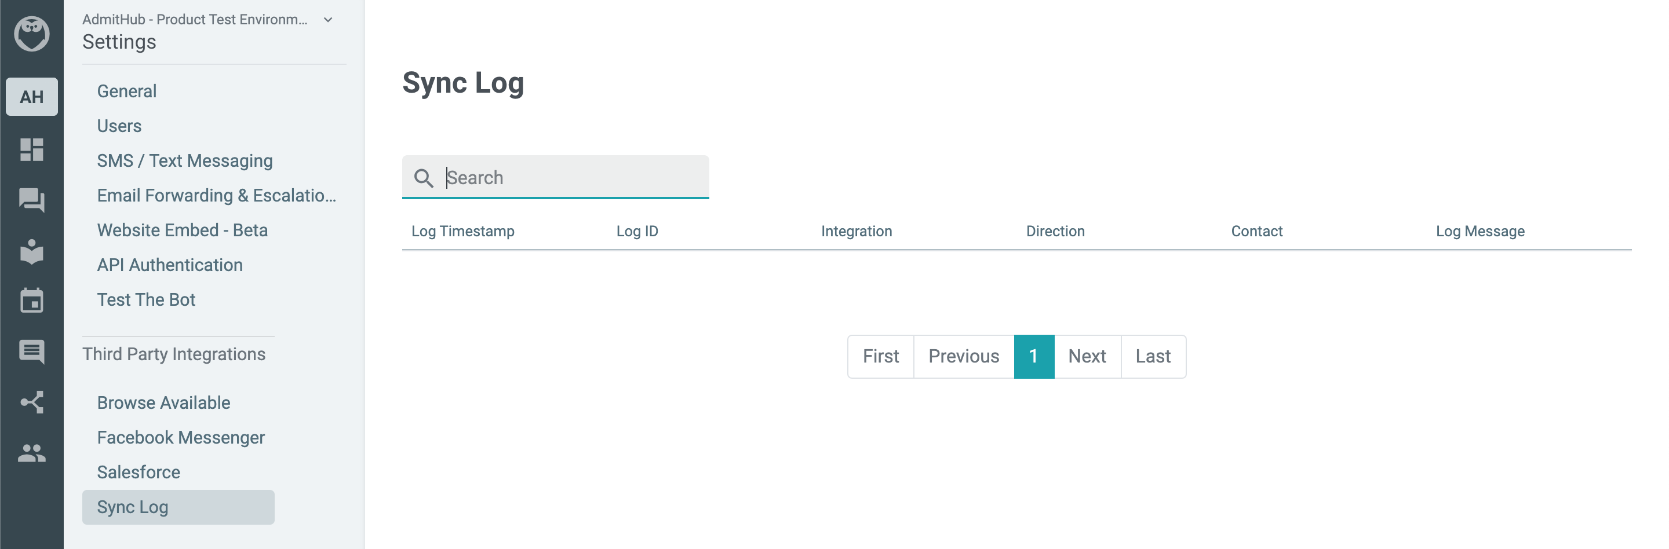This screenshot has height=549, width=1669.
Task: Click the Next pagination button
Action: (1087, 357)
